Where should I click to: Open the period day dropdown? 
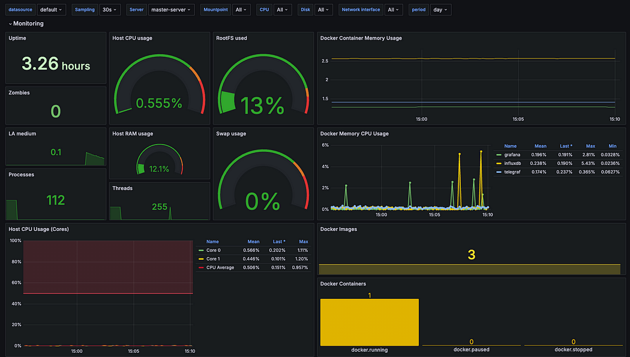pyautogui.click(x=440, y=10)
